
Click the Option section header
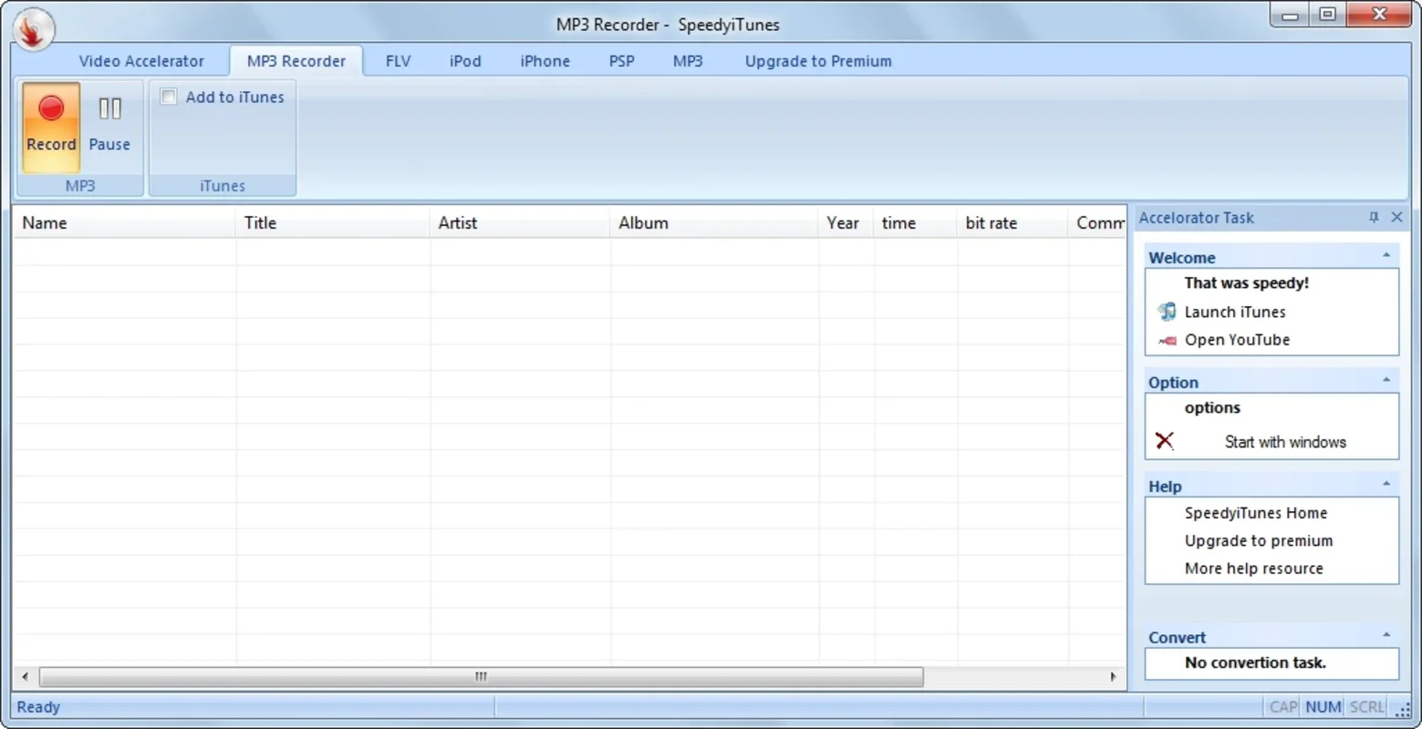[x=1271, y=382]
